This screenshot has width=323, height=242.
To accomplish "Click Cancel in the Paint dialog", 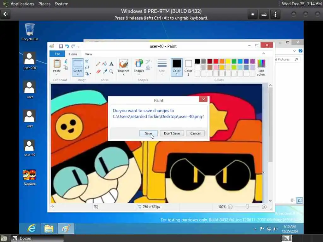I will pos(195,133).
